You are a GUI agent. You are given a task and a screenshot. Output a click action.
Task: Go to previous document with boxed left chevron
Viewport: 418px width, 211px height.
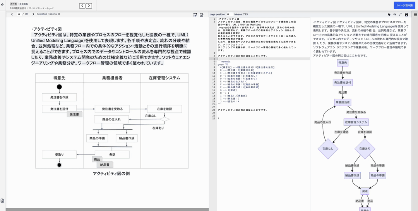[x=82, y=6]
